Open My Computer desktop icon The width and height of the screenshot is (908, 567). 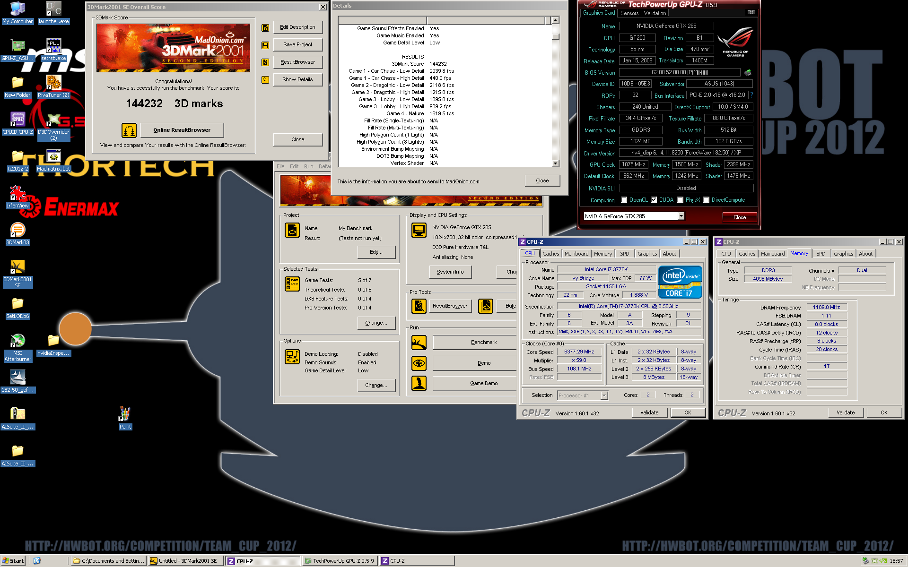pos(17,13)
